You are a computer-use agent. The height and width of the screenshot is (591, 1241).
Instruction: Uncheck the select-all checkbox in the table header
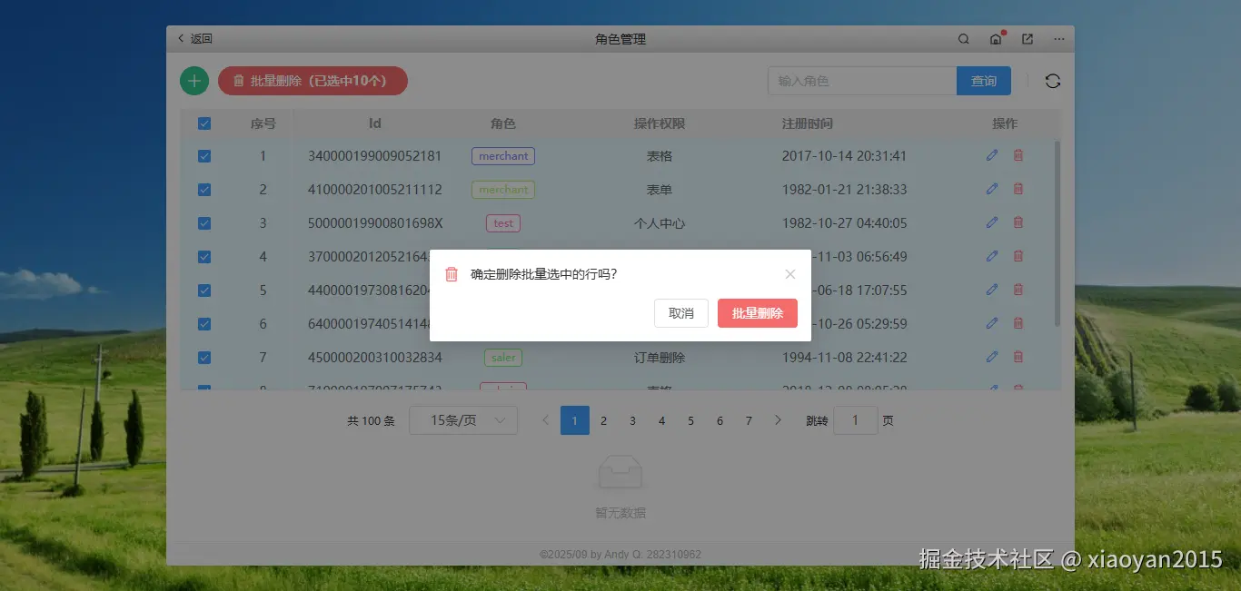[204, 123]
